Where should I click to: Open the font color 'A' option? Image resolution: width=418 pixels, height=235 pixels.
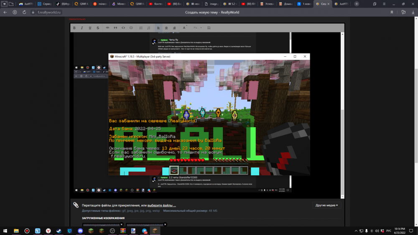pyautogui.click(x=184, y=28)
